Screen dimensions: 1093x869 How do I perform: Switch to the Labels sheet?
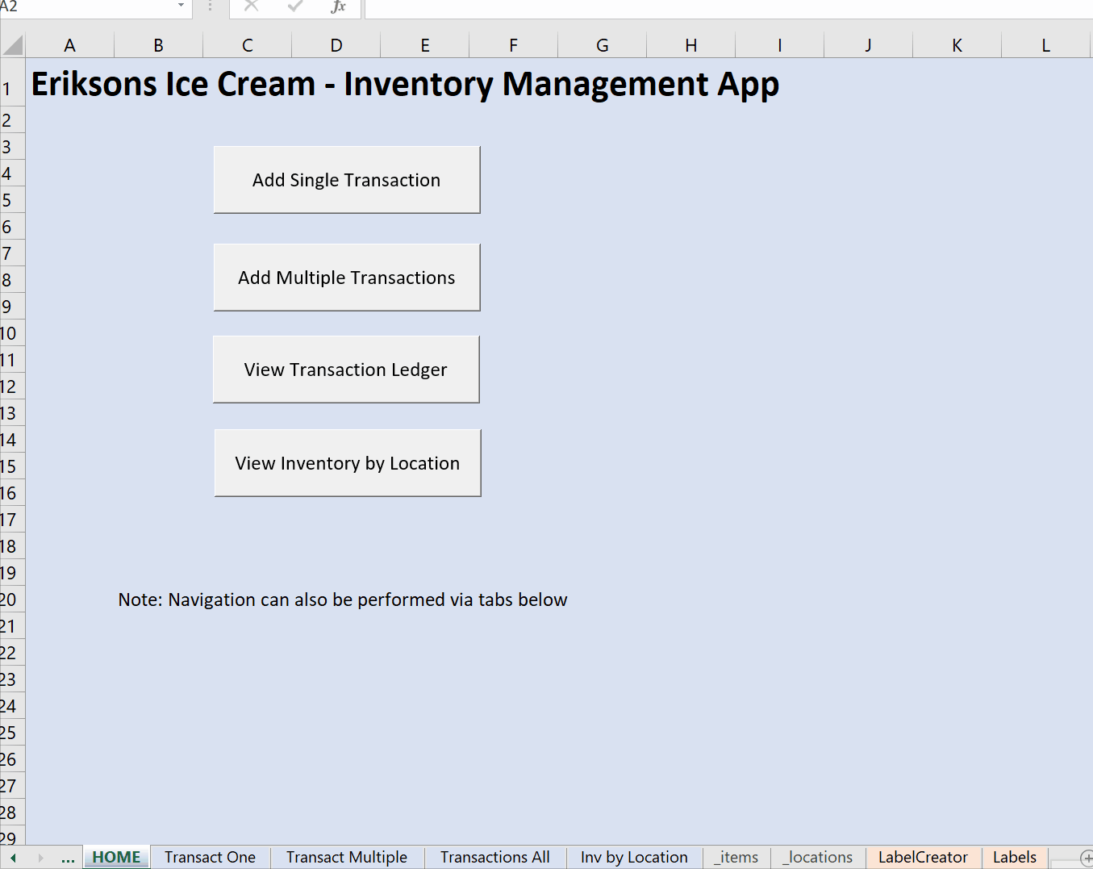tap(1014, 858)
